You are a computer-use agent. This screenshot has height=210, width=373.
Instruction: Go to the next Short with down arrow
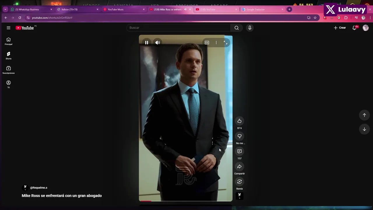pyautogui.click(x=364, y=129)
